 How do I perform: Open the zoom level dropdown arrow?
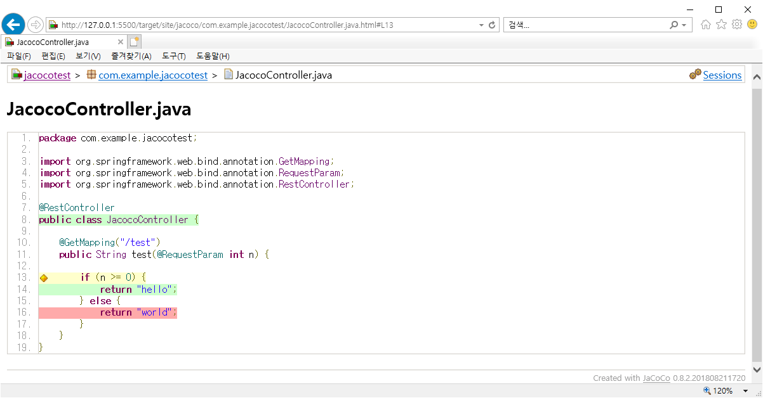click(x=746, y=391)
